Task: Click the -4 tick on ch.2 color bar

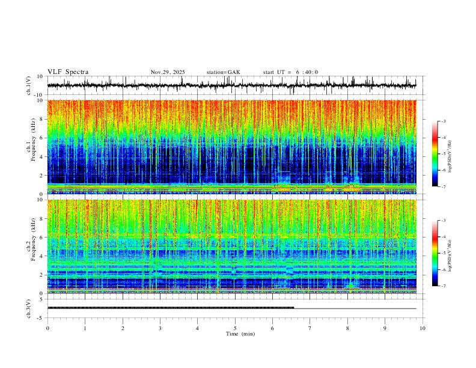Action: [x=443, y=237]
